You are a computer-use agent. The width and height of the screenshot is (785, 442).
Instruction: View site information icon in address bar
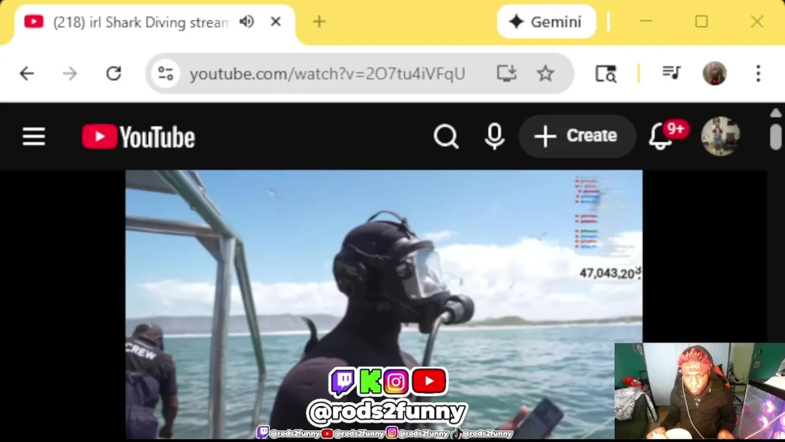(x=166, y=74)
